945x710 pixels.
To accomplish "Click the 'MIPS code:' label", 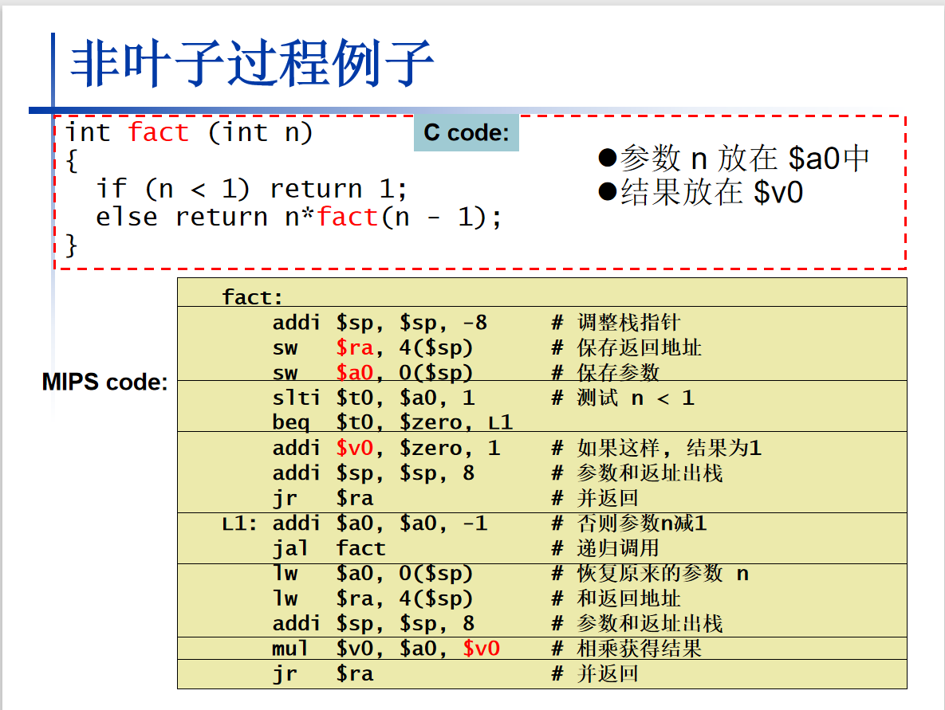I will coord(104,382).
